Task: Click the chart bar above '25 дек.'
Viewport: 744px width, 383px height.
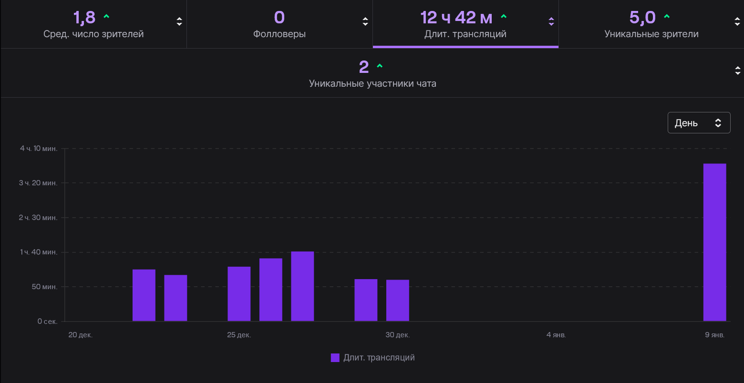Action: pos(239,294)
